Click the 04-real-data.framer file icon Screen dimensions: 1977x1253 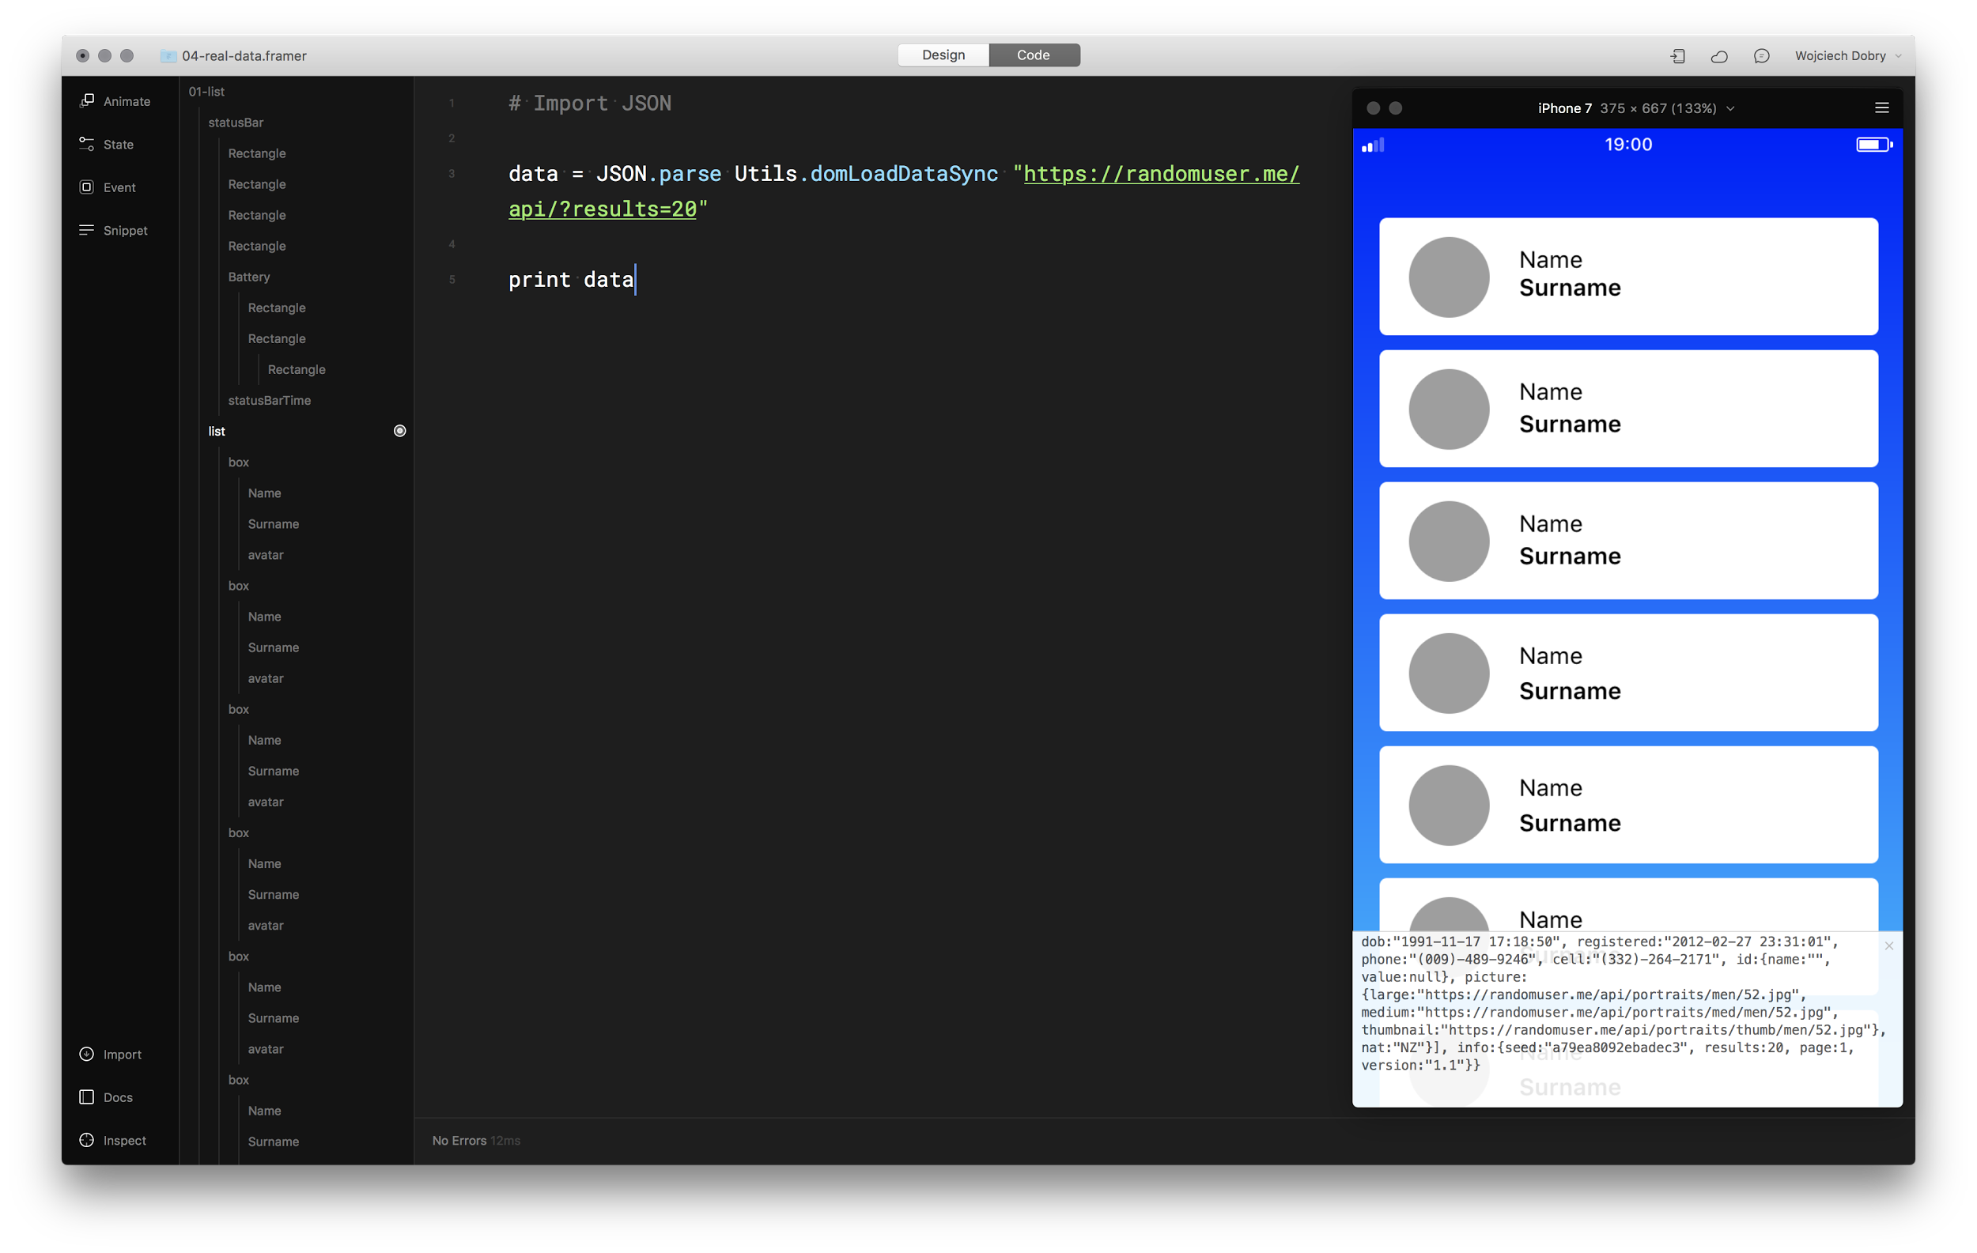coord(168,56)
